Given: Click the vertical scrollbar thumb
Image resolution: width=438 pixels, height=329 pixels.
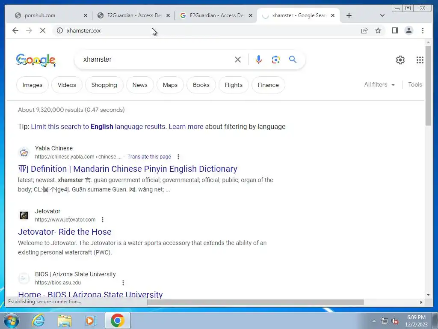Looking at the screenshot, I should [x=428, y=86].
